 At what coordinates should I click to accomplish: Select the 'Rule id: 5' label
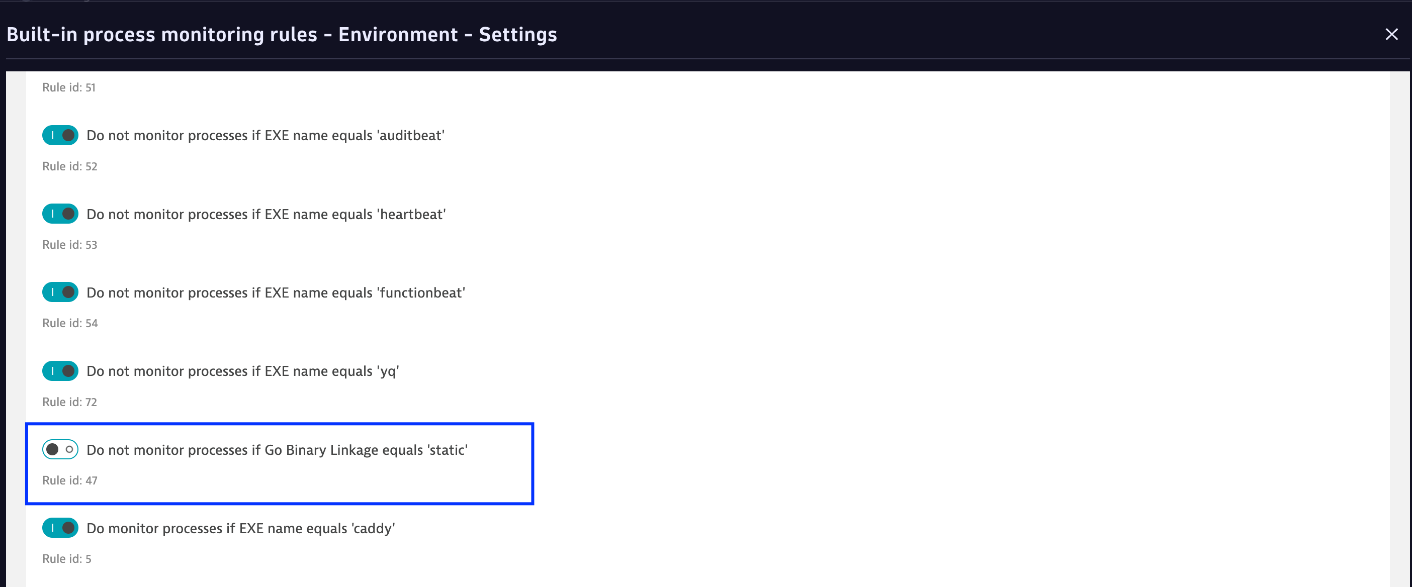[x=67, y=558]
